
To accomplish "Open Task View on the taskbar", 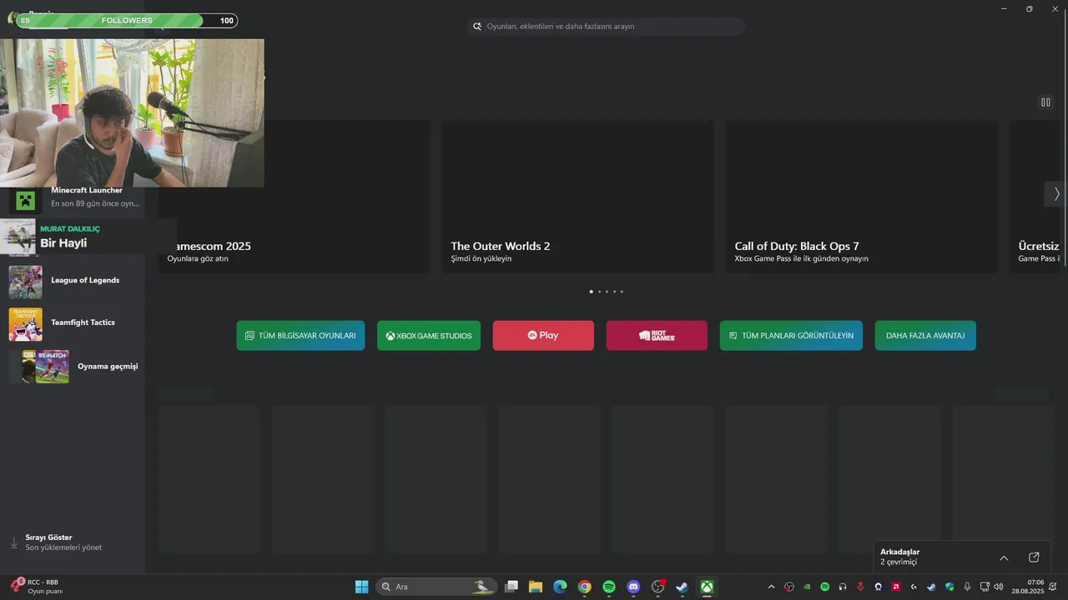I will (x=511, y=587).
